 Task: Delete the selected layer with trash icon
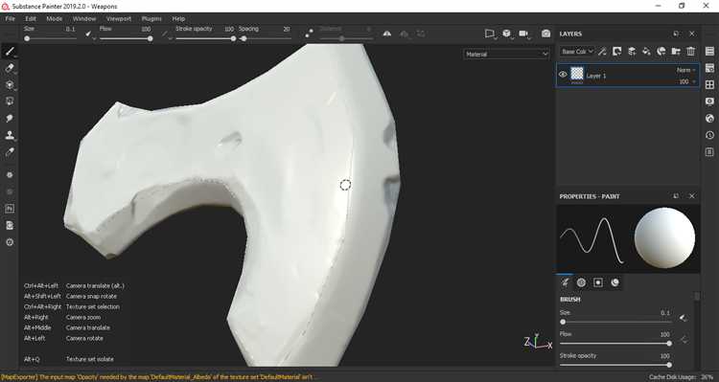point(690,52)
